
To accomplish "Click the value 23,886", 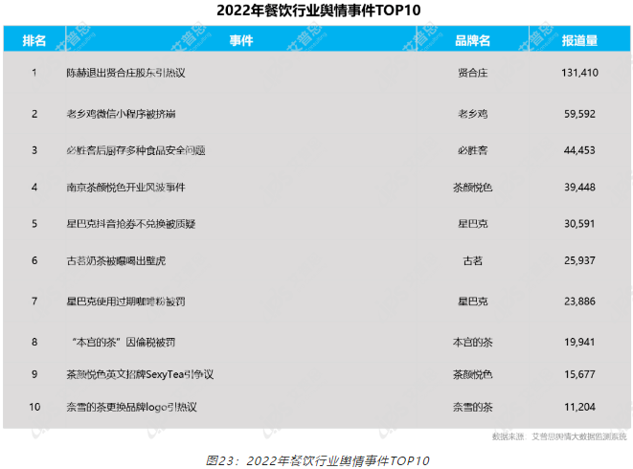I will pyautogui.click(x=579, y=301).
